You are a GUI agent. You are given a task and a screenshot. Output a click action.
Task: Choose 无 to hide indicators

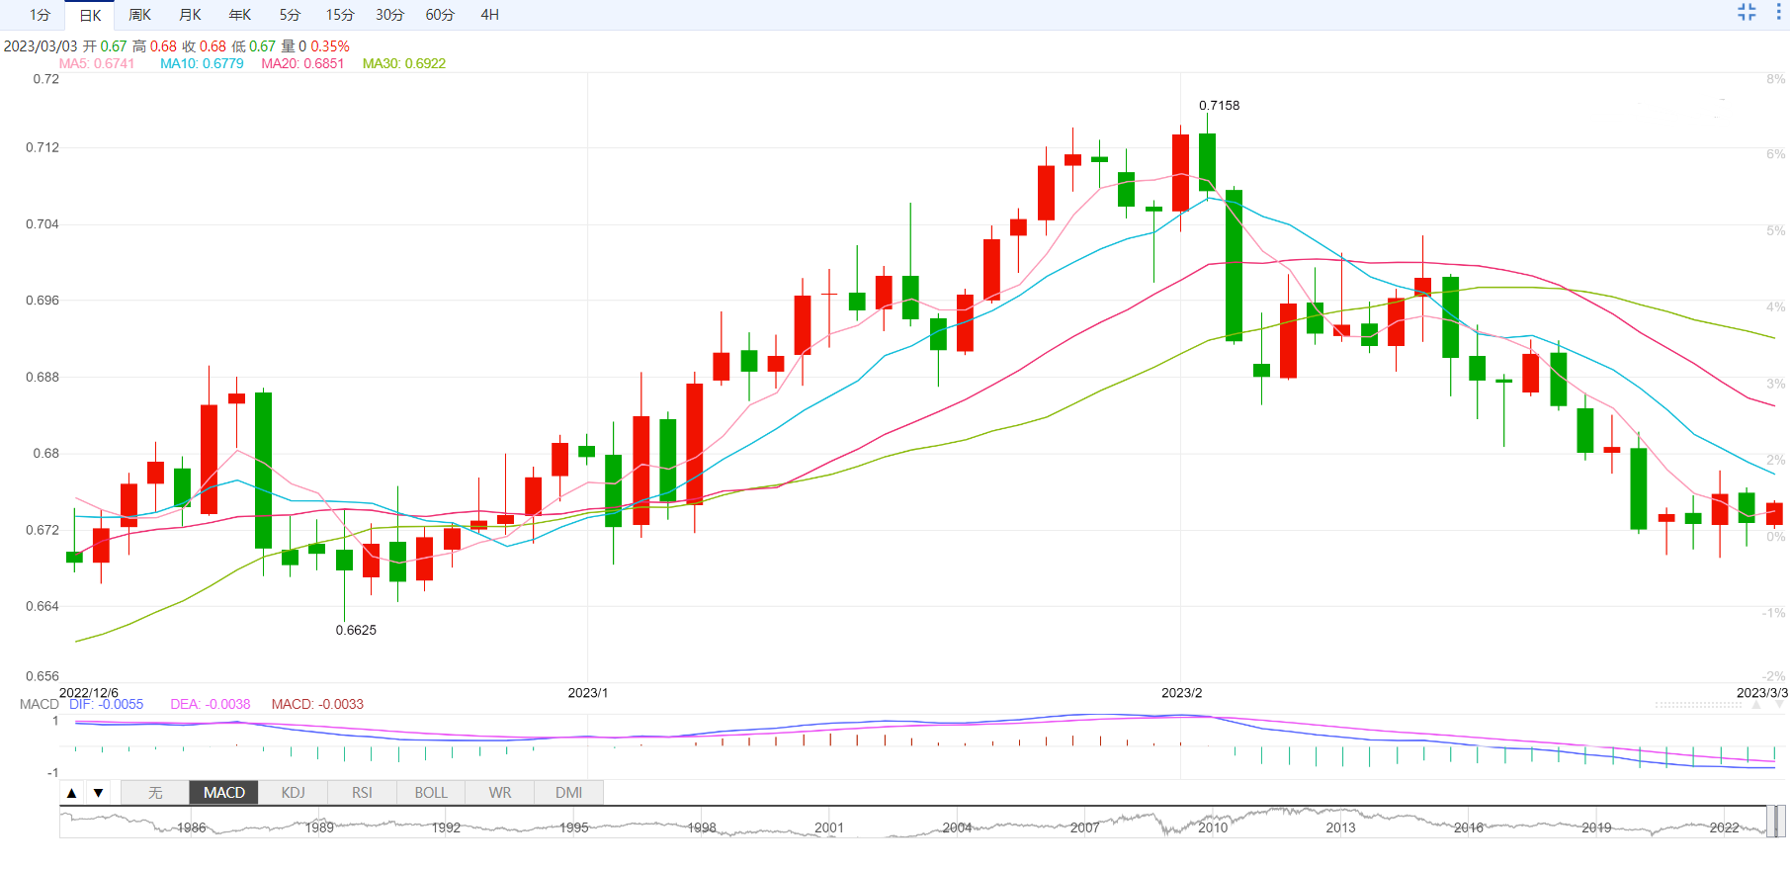pos(155,793)
